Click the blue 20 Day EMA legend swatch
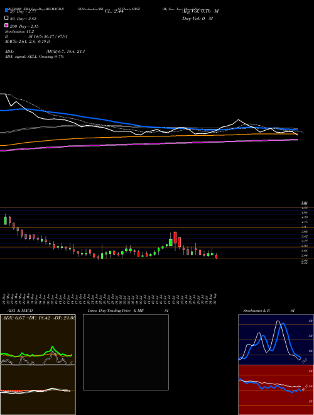314x415 pixels. coord(6,10)
